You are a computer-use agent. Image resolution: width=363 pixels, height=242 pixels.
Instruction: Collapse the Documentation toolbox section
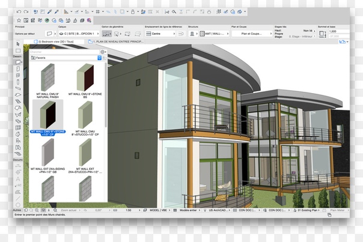[x=17, y=160]
